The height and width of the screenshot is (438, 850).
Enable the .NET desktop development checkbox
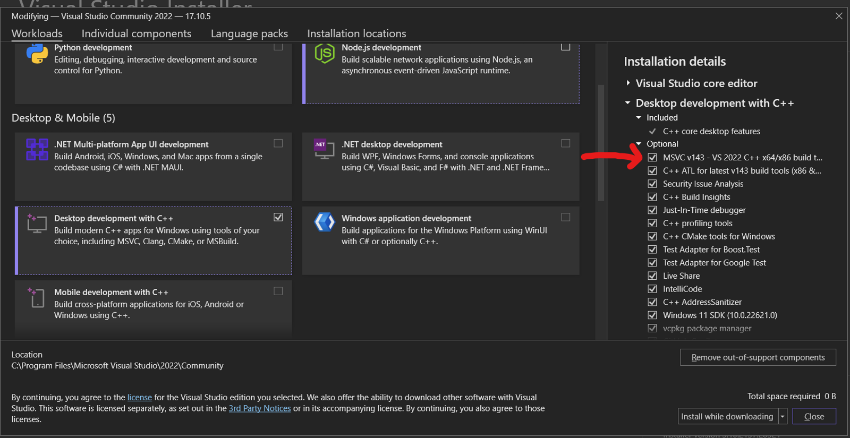pos(566,143)
